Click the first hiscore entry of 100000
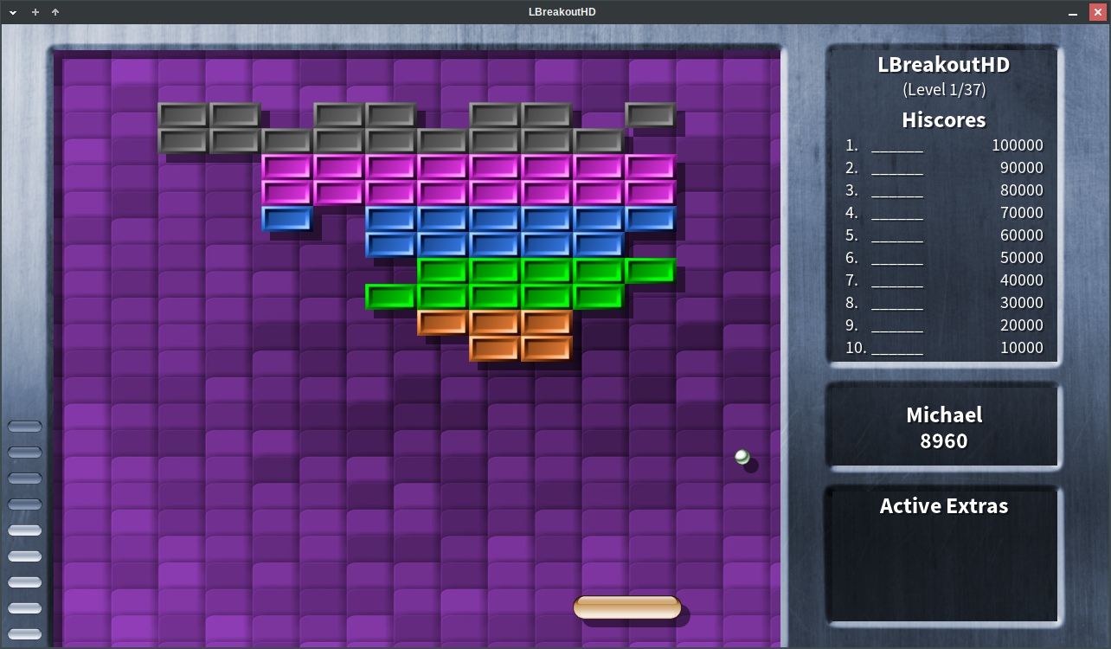1111x649 pixels. (943, 145)
